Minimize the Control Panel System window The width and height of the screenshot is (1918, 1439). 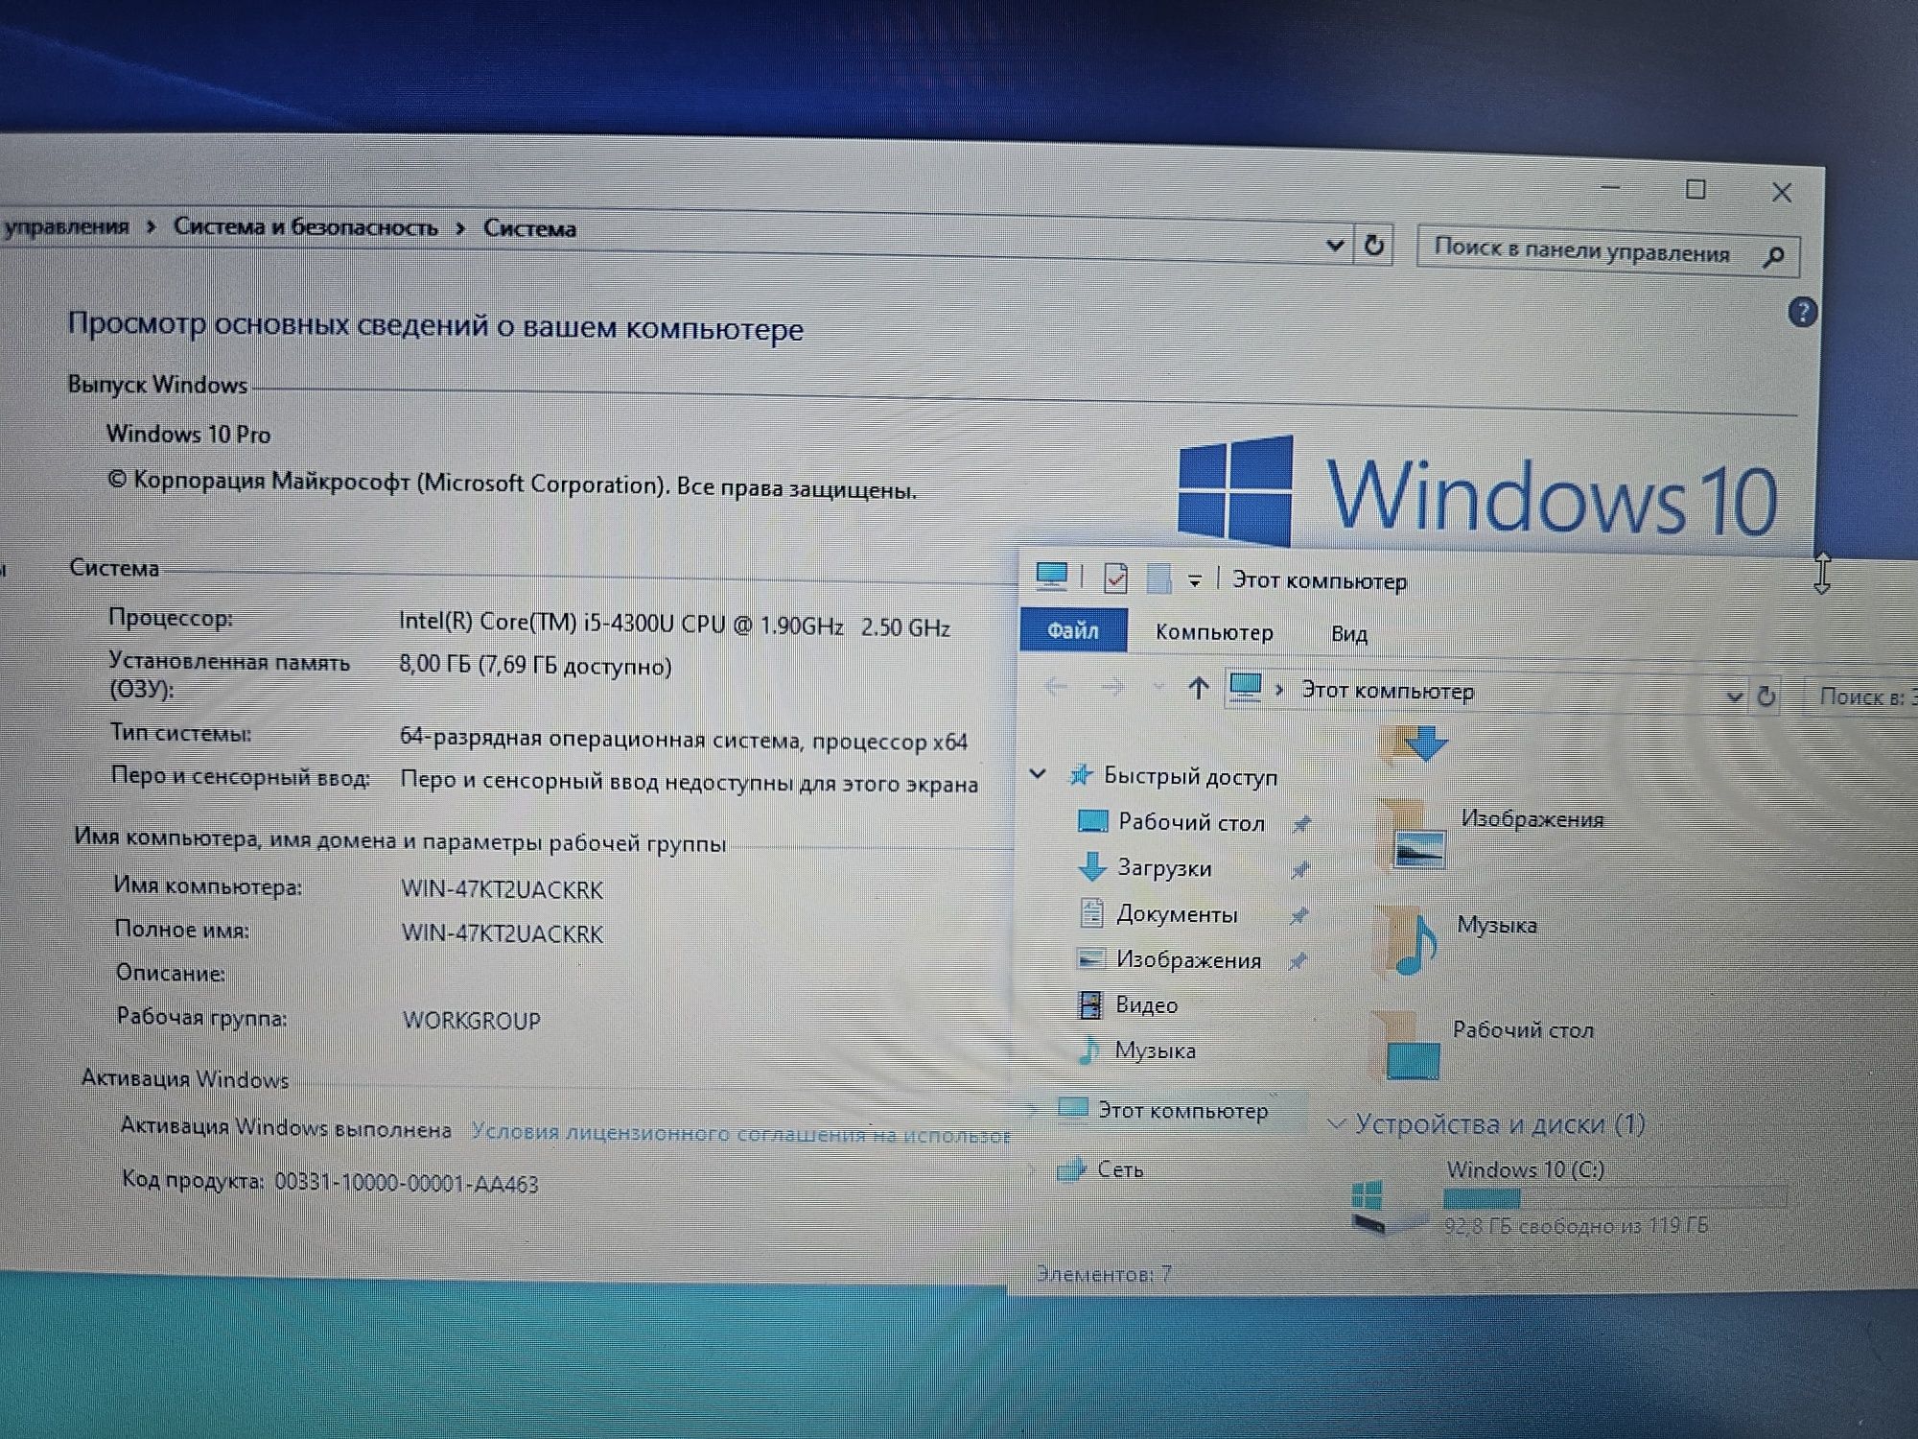(x=1610, y=187)
